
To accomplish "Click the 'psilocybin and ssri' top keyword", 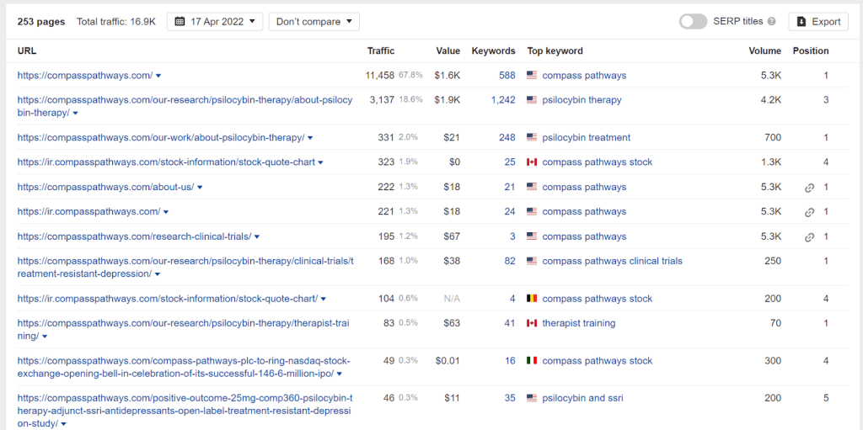I will coord(583,398).
